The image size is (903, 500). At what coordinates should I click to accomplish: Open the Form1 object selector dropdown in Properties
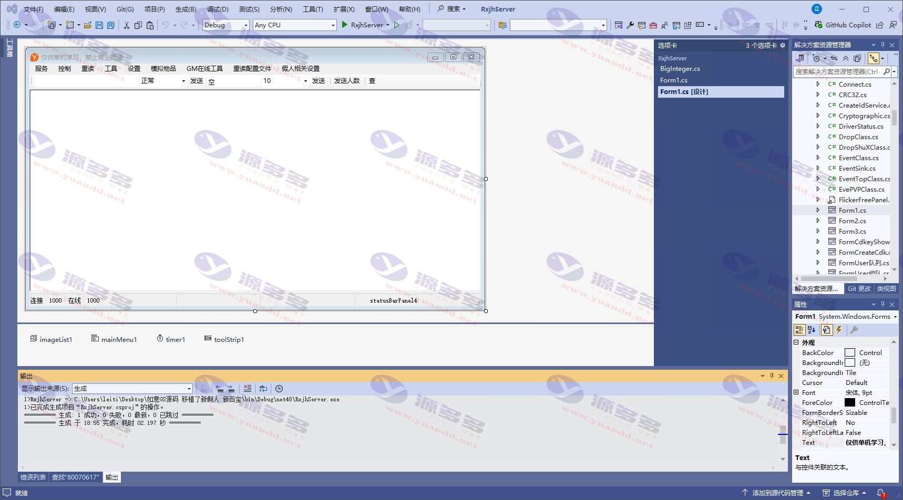click(x=895, y=317)
